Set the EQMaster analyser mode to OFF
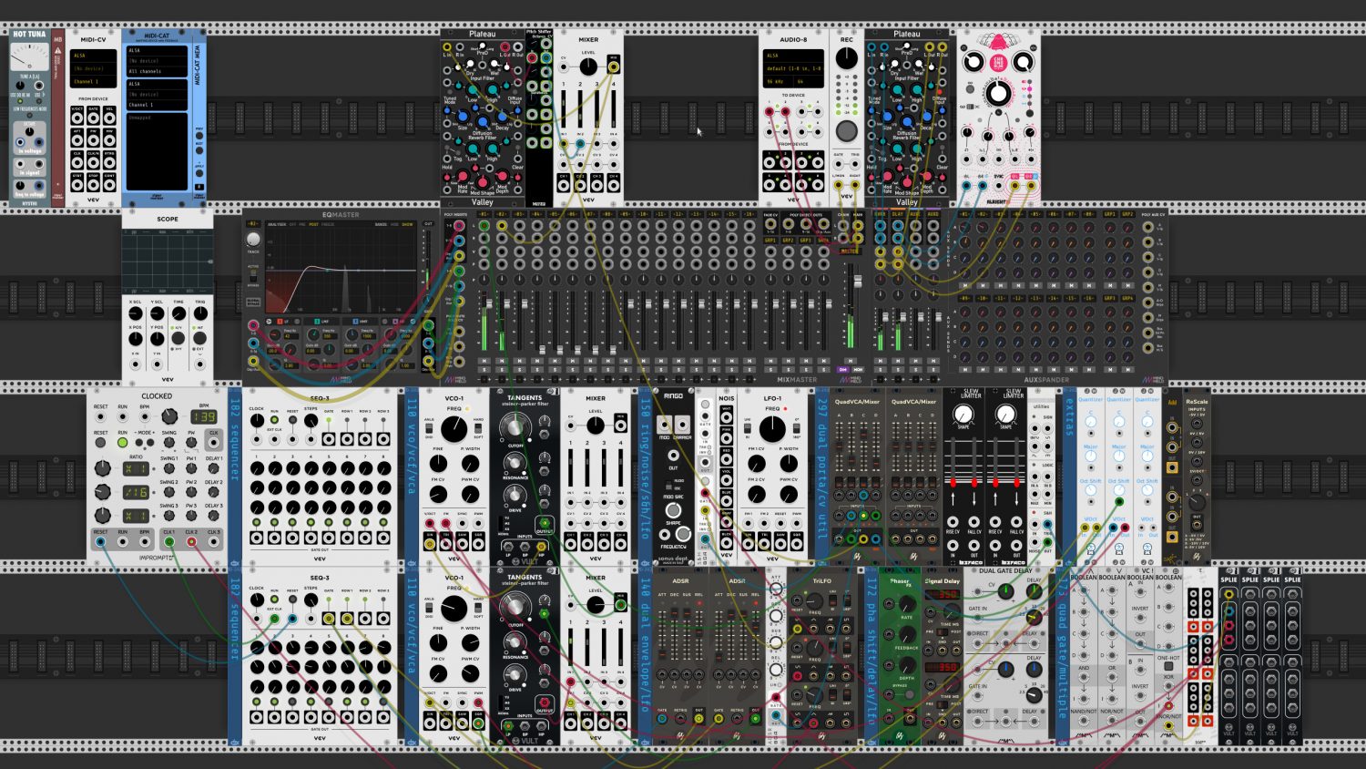 292,223
